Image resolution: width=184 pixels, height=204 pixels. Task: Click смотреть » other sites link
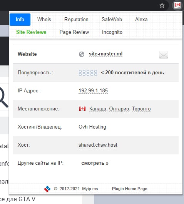tap(95, 163)
